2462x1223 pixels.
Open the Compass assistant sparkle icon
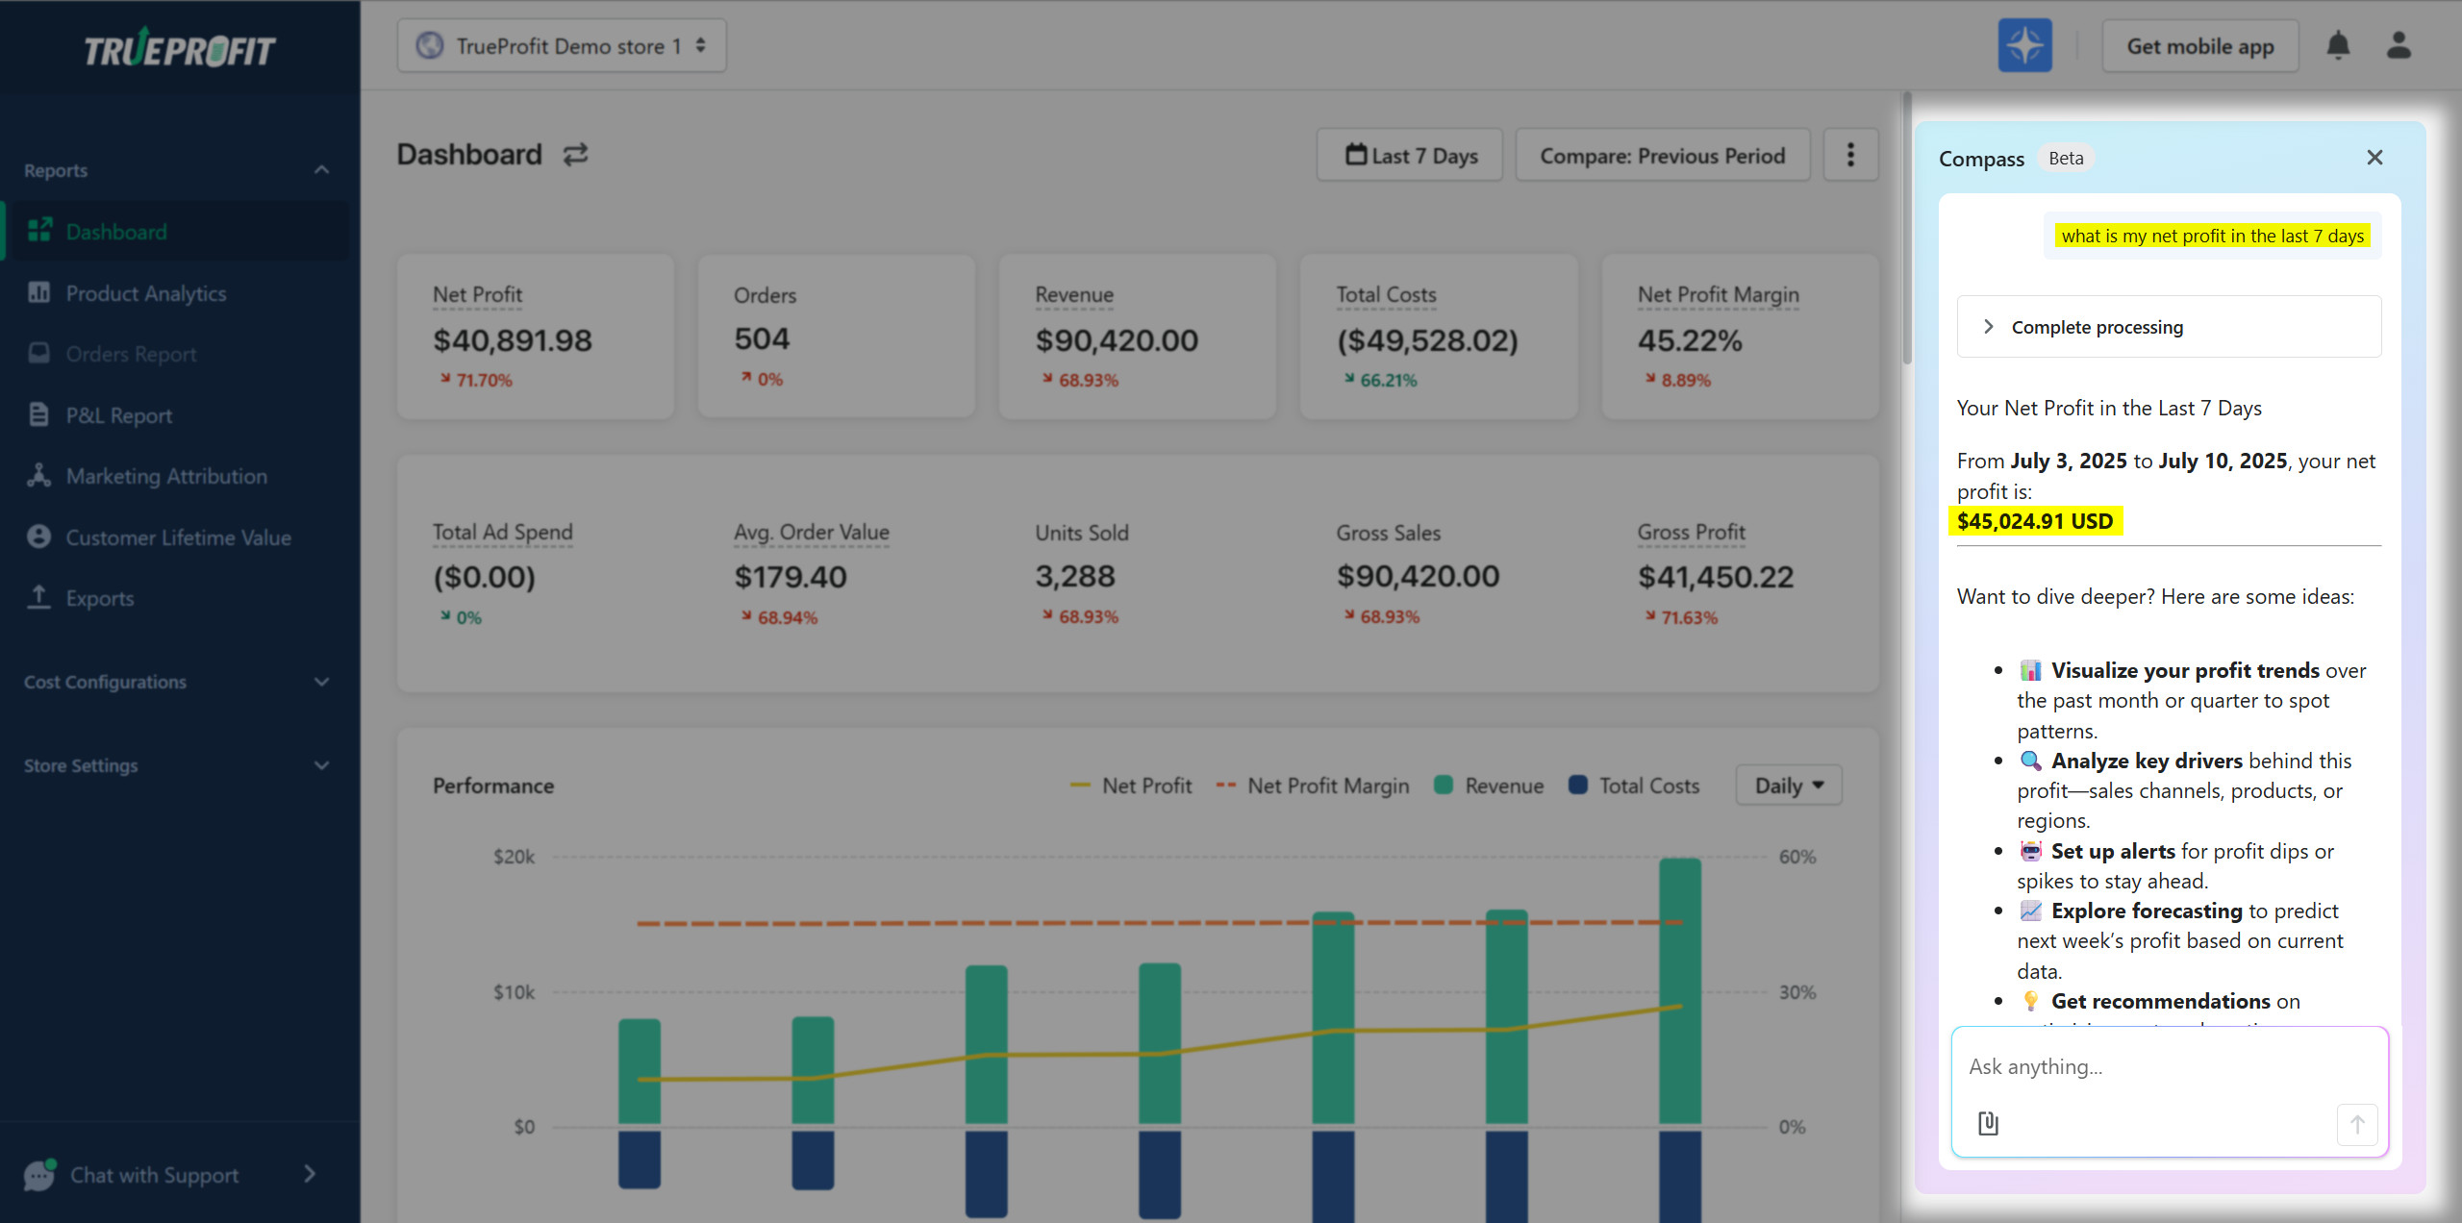coord(2023,44)
